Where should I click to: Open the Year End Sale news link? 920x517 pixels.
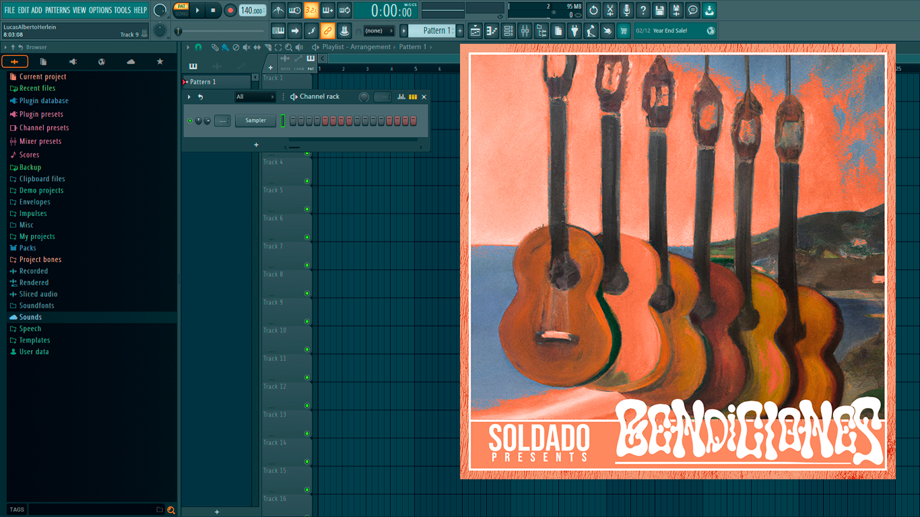coord(675,31)
